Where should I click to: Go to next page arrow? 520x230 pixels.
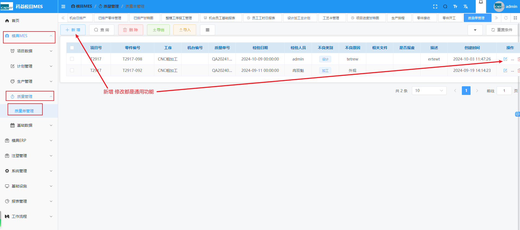click(477, 91)
